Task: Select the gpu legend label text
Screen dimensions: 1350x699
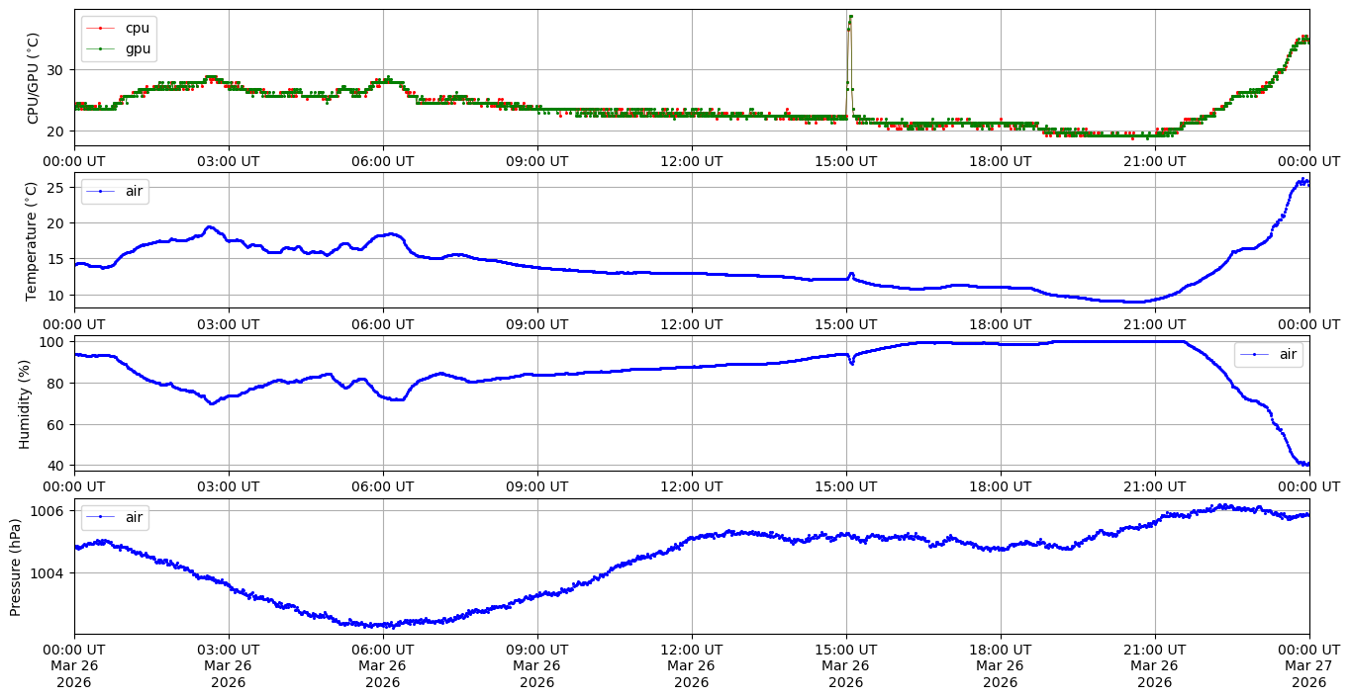Action: pyautogui.click(x=137, y=47)
